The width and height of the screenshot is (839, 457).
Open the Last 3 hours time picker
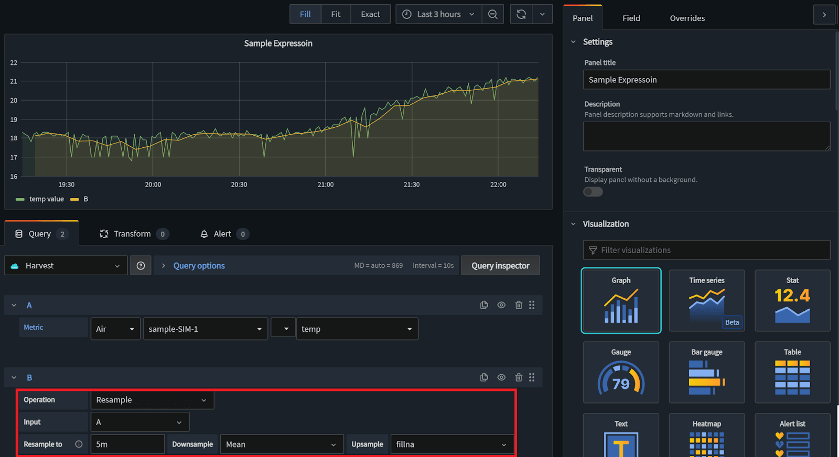coord(438,14)
